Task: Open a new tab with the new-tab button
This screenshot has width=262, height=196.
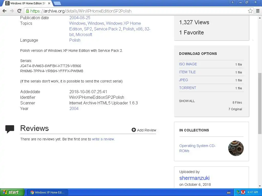Action: 57,3
